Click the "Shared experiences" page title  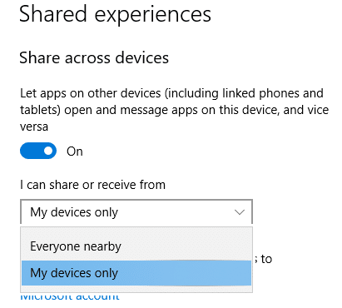click(x=115, y=14)
